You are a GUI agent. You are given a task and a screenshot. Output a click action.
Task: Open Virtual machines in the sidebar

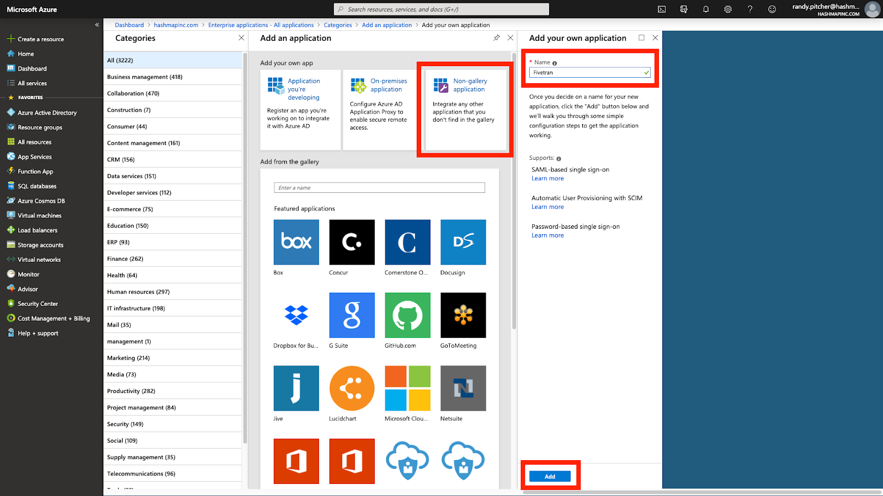coord(39,215)
